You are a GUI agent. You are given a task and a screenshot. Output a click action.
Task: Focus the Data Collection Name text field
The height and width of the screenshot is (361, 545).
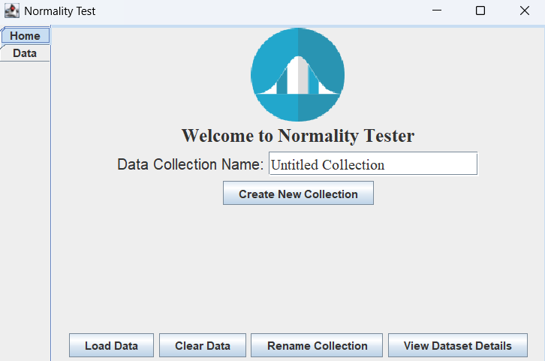point(372,164)
